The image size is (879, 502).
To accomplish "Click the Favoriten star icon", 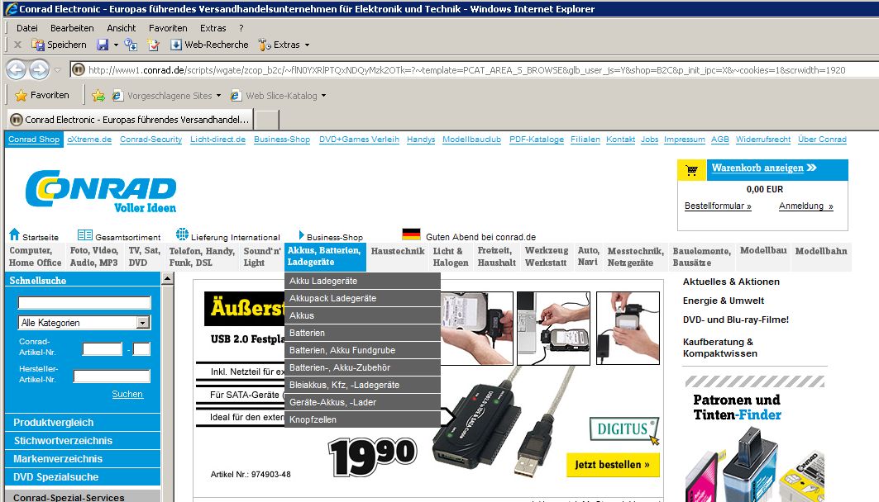I will pyautogui.click(x=21, y=95).
